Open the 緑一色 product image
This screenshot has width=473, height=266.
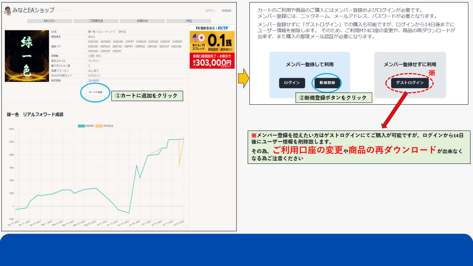point(27,56)
